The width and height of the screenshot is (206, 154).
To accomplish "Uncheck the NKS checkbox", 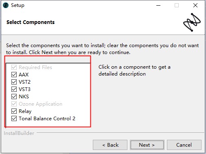I will click(x=14, y=97).
